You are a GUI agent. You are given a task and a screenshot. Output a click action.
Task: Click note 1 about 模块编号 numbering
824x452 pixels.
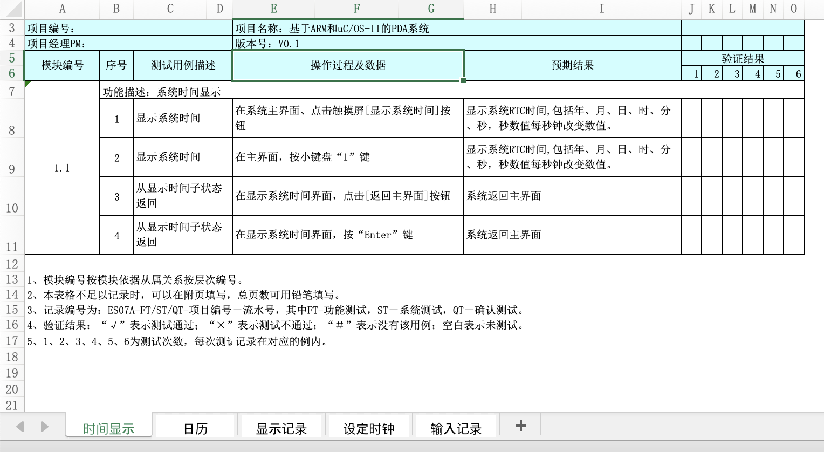(x=136, y=280)
